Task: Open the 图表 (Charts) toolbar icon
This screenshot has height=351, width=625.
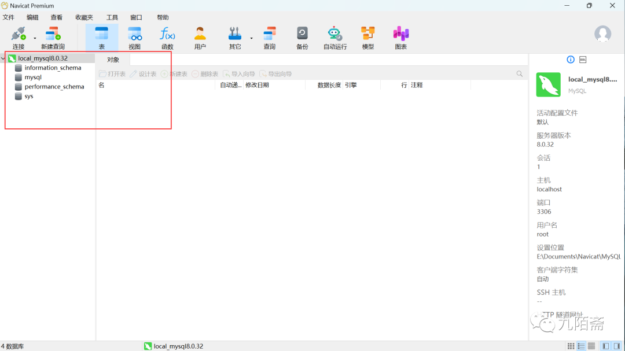Action: 400,38
